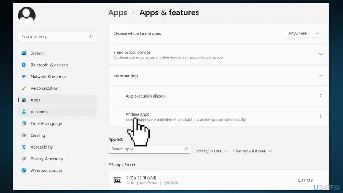Click the search magnifier in Find a setting

point(91,36)
